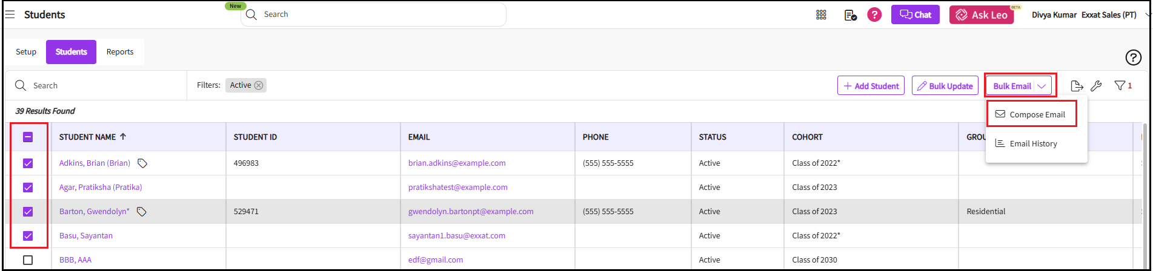Open the apps grid launcher icon
This screenshot has width=1153, height=271.
click(x=821, y=15)
